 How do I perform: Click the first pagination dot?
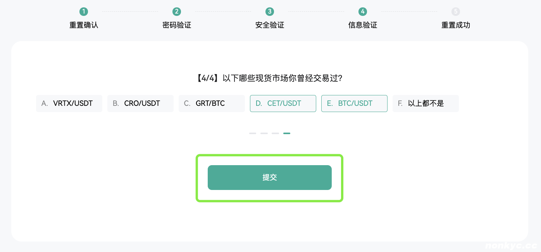253,133
